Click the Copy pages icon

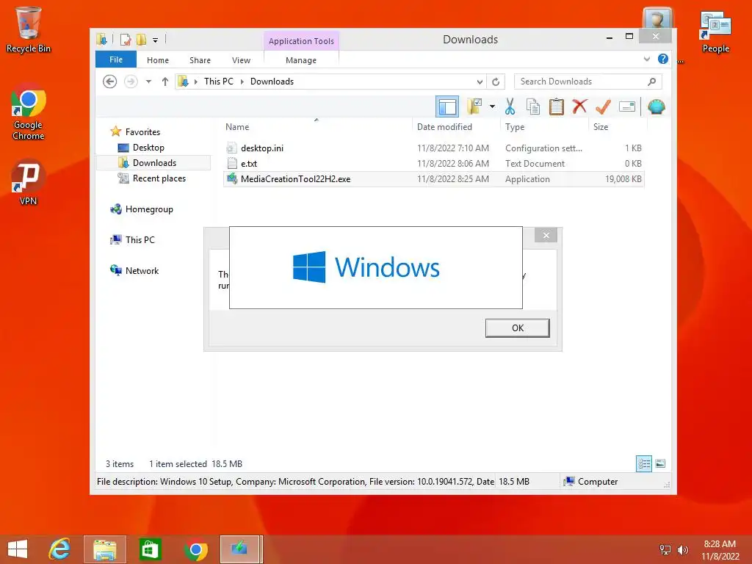533,106
